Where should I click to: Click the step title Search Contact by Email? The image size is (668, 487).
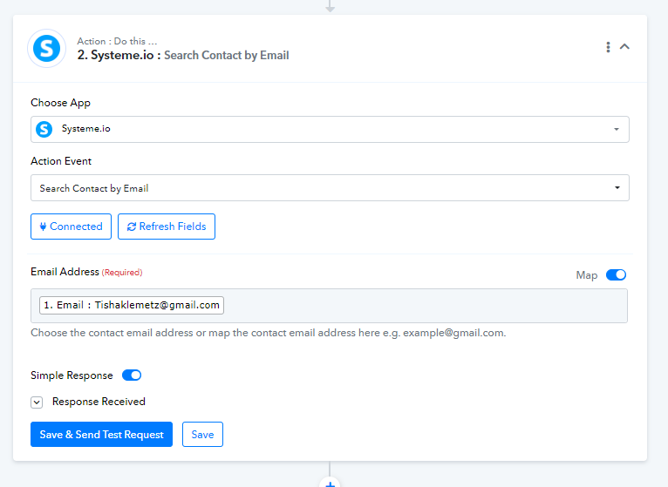226,56
